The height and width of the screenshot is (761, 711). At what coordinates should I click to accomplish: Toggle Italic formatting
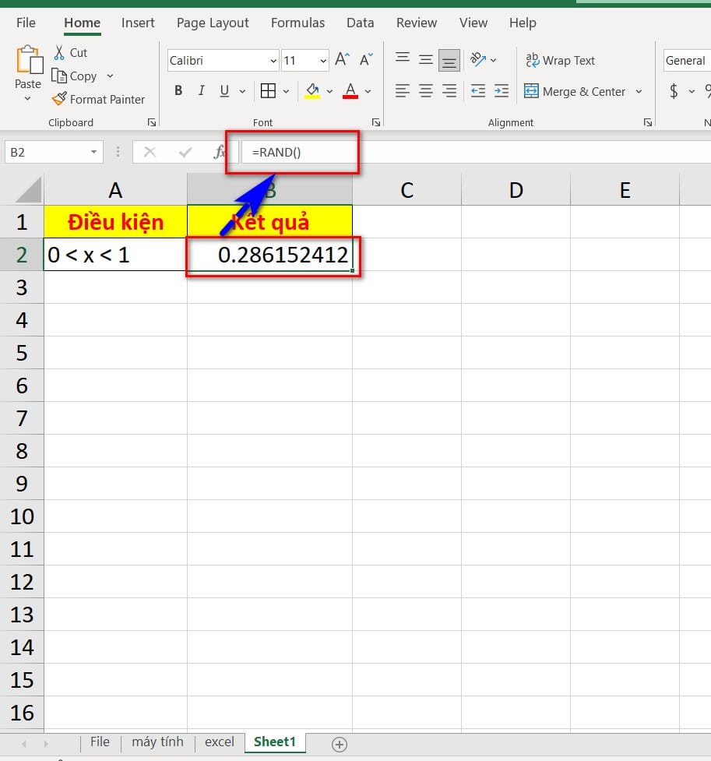[x=202, y=91]
